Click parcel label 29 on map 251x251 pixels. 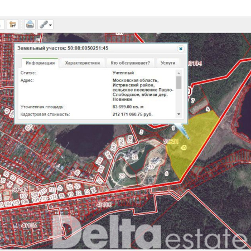(122, 176)
